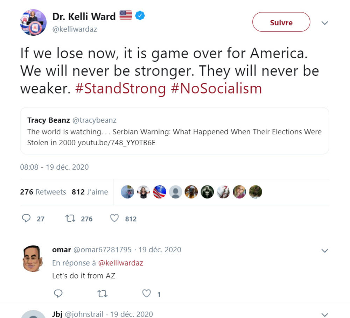Expand options on omar's reply
350x318 pixels.
point(325,250)
